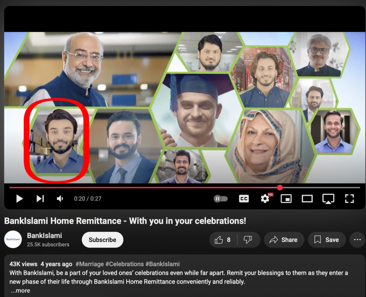The height and width of the screenshot is (297, 366).
Task: Dislike the video with thumbs down
Action: [x=248, y=240]
